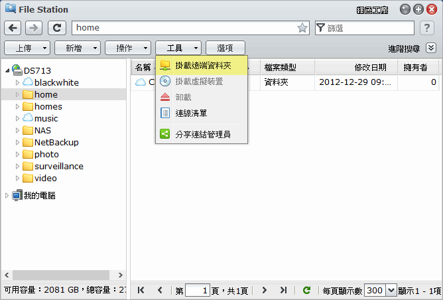This screenshot has width=443, height=300.
Task: Click the NetBackup folder icon
Action: tap(28, 142)
